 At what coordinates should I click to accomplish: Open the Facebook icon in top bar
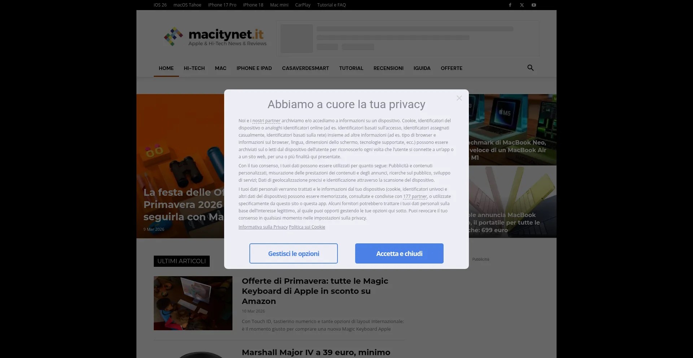tap(510, 5)
